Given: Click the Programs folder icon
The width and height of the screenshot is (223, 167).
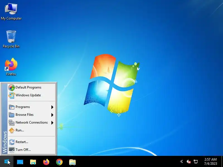Looking at the screenshot, I should [x=11, y=107].
